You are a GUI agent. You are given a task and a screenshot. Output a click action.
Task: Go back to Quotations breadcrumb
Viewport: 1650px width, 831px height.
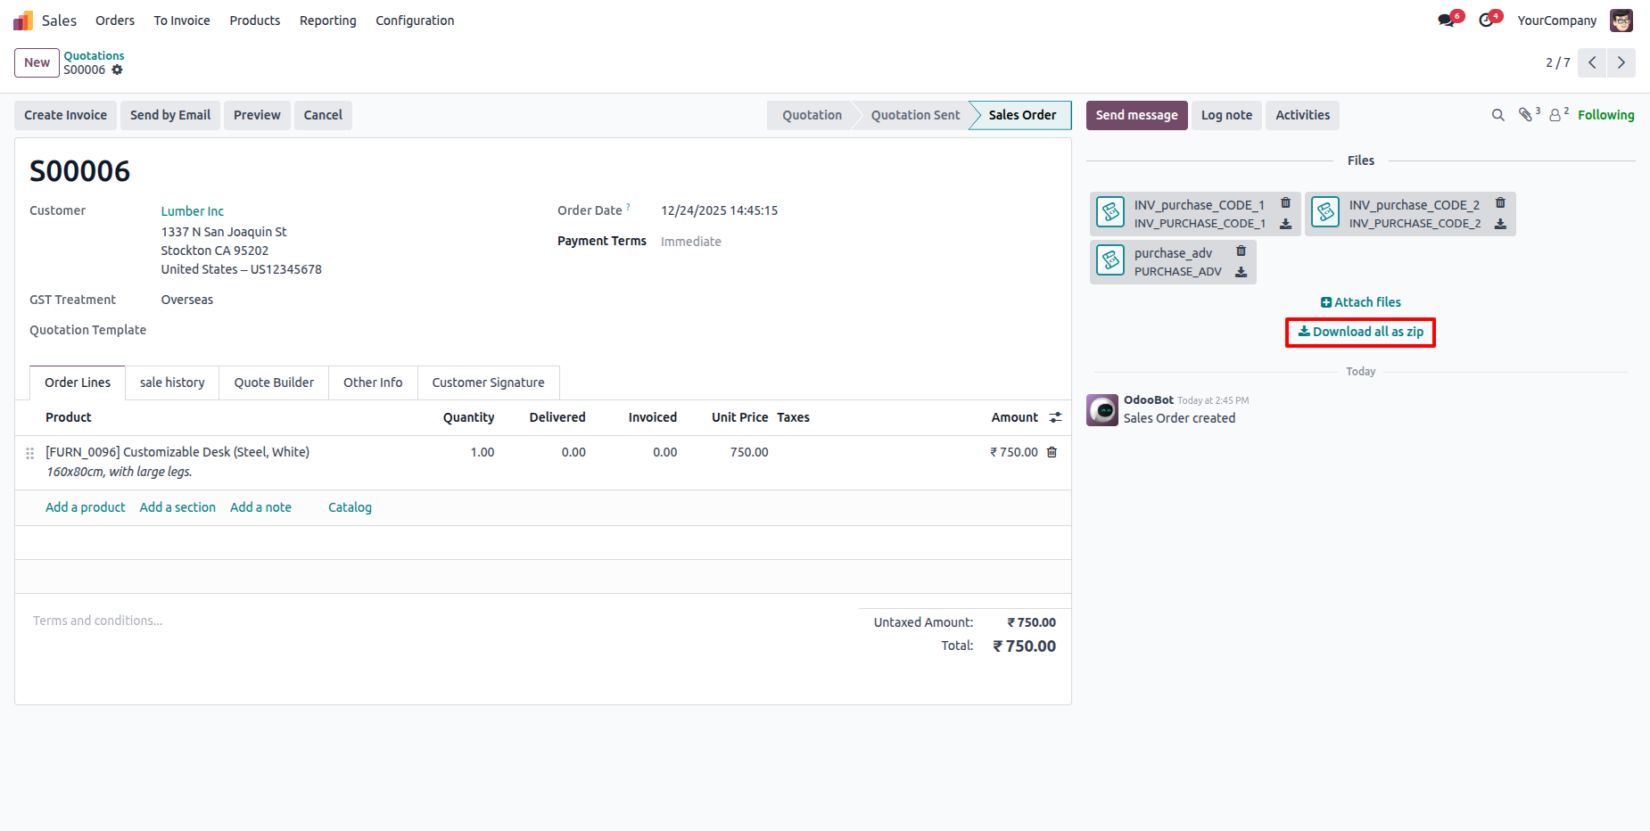94,55
